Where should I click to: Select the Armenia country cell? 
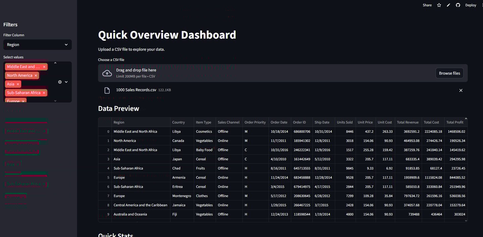pos(182,177)
